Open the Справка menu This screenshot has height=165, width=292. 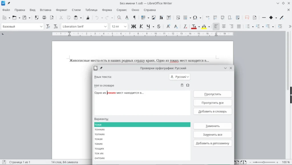(x=149, y=10)
